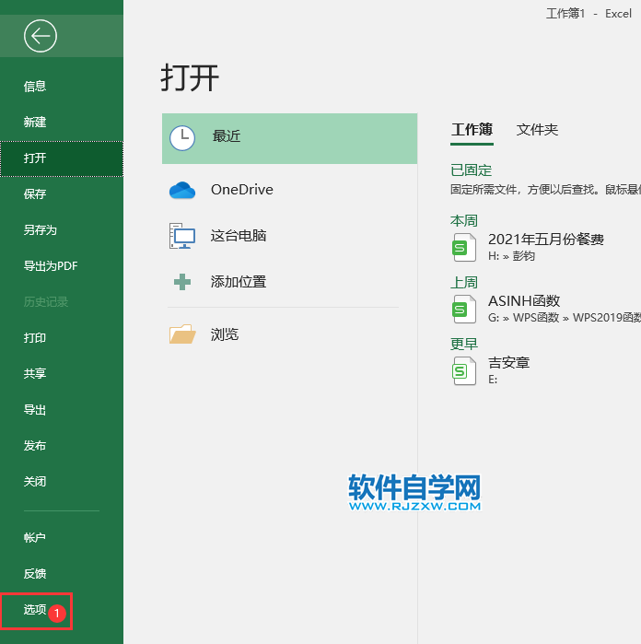Choose 另存为 in the sidebar
This screenshot has width=641, height=644.
click(x=62, y=230)
